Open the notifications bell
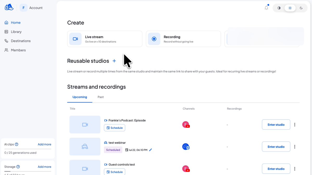This screenshot has height=175, width=312. (266, 8)
